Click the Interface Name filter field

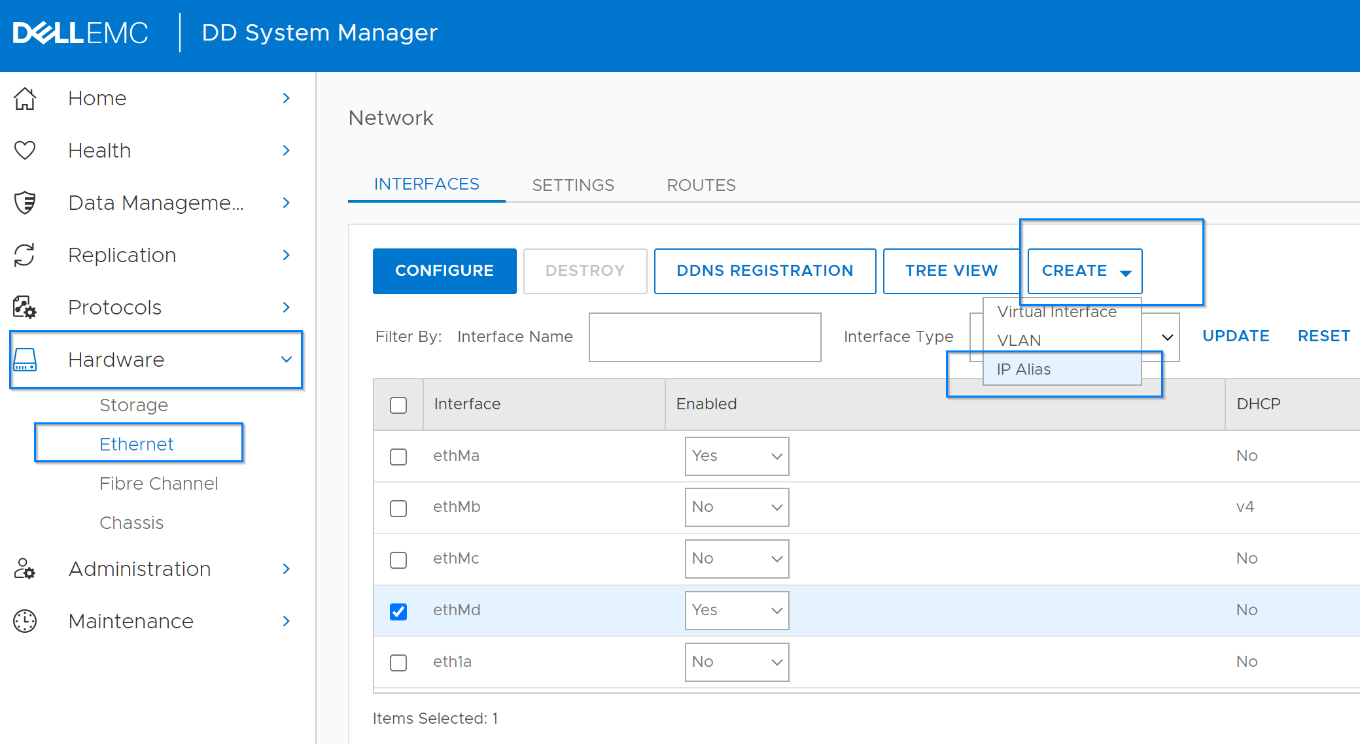(705, 337)
